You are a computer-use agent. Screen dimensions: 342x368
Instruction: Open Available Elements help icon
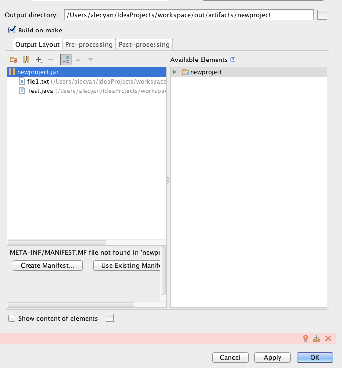(233, 60)
